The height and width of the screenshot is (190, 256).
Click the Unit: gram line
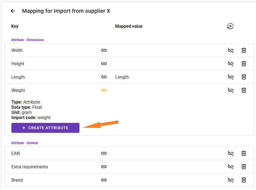[21, 112]
